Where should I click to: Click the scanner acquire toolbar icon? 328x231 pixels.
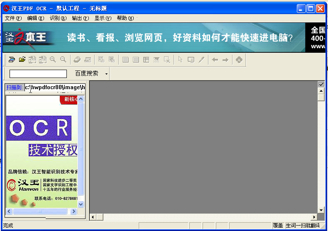tap(12, 60)
